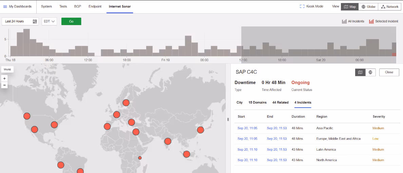Open the System tab
Image resolution: width=403 pixels, height=173 pixels.
[46, 6]
